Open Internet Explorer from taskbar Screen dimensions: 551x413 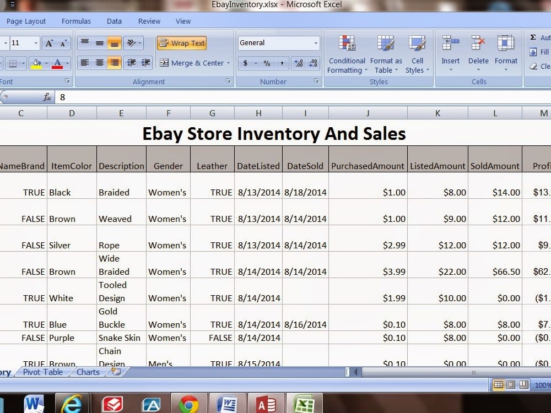pos(72,404)
